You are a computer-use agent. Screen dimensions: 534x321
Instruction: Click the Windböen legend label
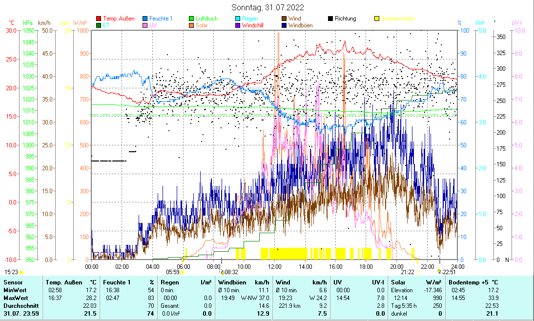pos(301,25)
